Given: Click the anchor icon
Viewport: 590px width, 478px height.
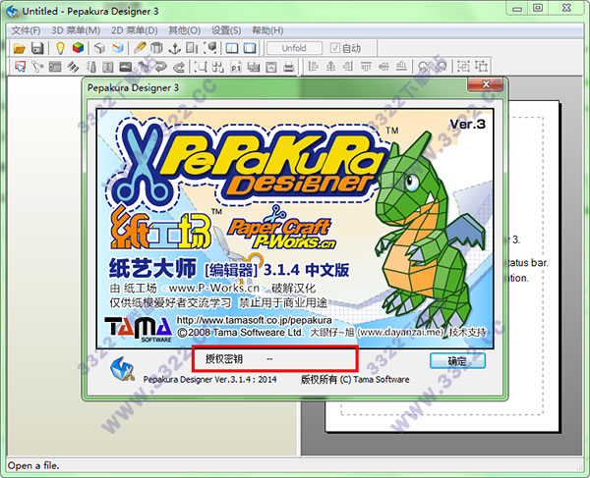Looking at the screenshot, I should (174, 48).
